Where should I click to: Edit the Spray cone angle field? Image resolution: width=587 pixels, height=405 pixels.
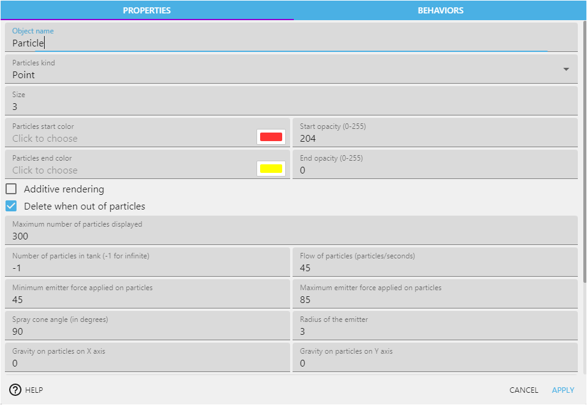click(x=147, y=332)
